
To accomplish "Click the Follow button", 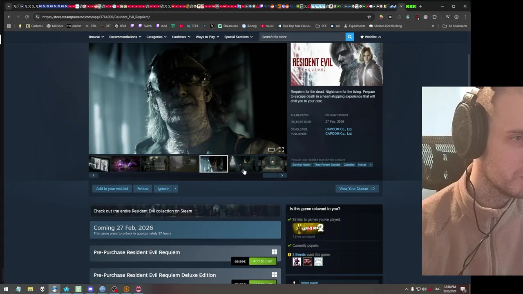I will tap(143, 189).
